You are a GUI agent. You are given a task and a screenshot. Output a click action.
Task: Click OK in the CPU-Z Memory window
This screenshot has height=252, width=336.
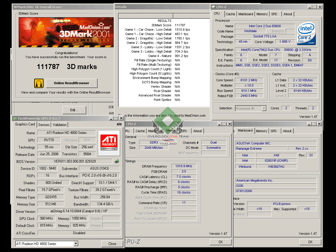[x=221, y=242]
